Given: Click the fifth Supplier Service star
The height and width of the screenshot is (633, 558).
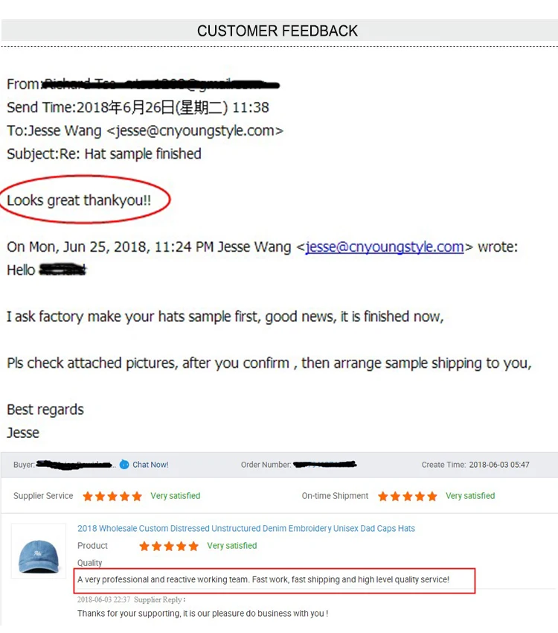Looking at the screenshot, I should tap(137, 496).
